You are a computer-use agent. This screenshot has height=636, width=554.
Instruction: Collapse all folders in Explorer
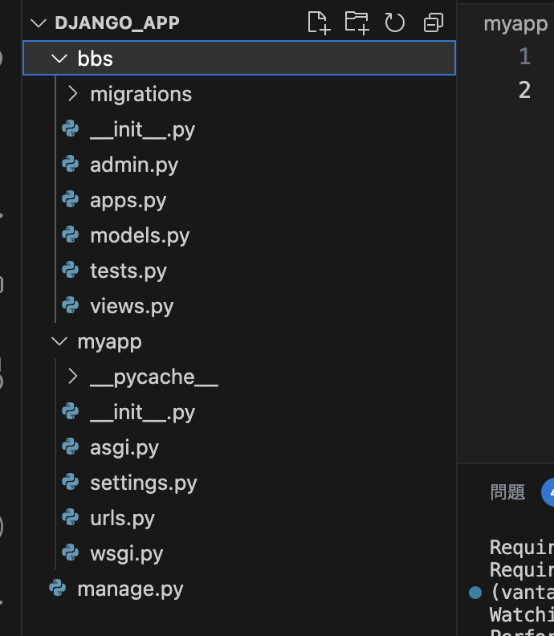(x=433, y=22)
